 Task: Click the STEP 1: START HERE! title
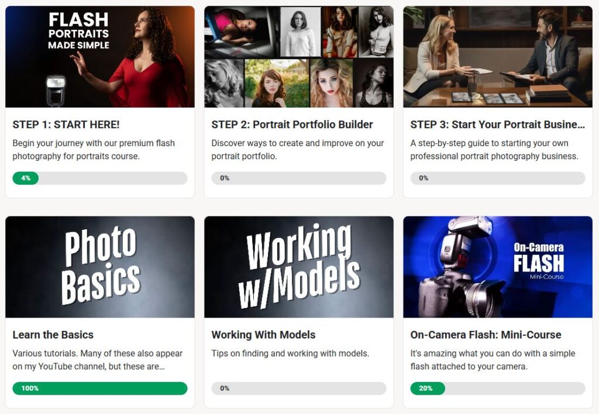(x=66, y=125)
